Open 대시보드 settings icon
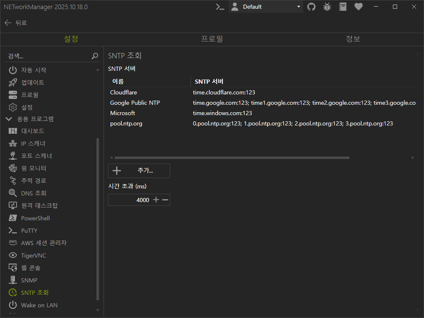This screenshot has height=318, width=424. click(x=13, y=131)
